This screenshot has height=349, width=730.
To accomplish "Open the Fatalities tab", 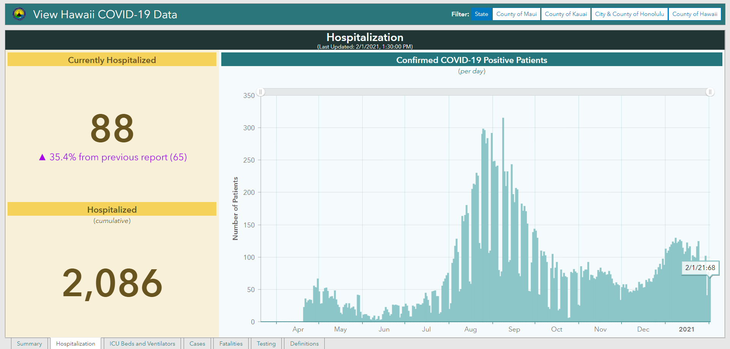I will pos(231,344).
